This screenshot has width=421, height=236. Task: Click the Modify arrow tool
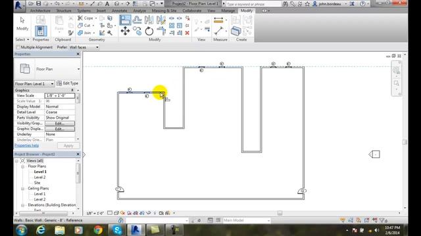click(x=22, y=24)
